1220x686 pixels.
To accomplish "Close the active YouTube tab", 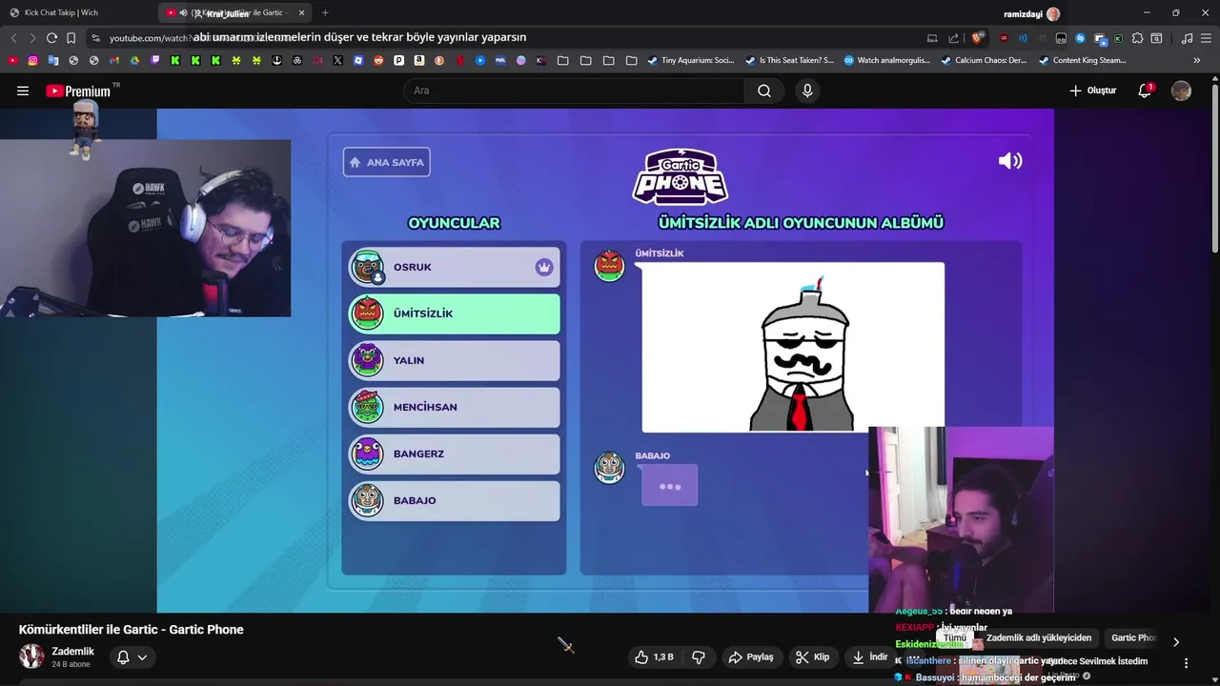I will (302, 12).
